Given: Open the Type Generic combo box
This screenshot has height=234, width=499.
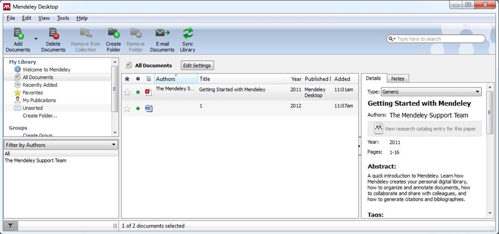Looking at the screenshot, I should 431,91.
